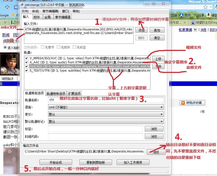Select the 进入贴吧 radio button

tap(5, 48)
